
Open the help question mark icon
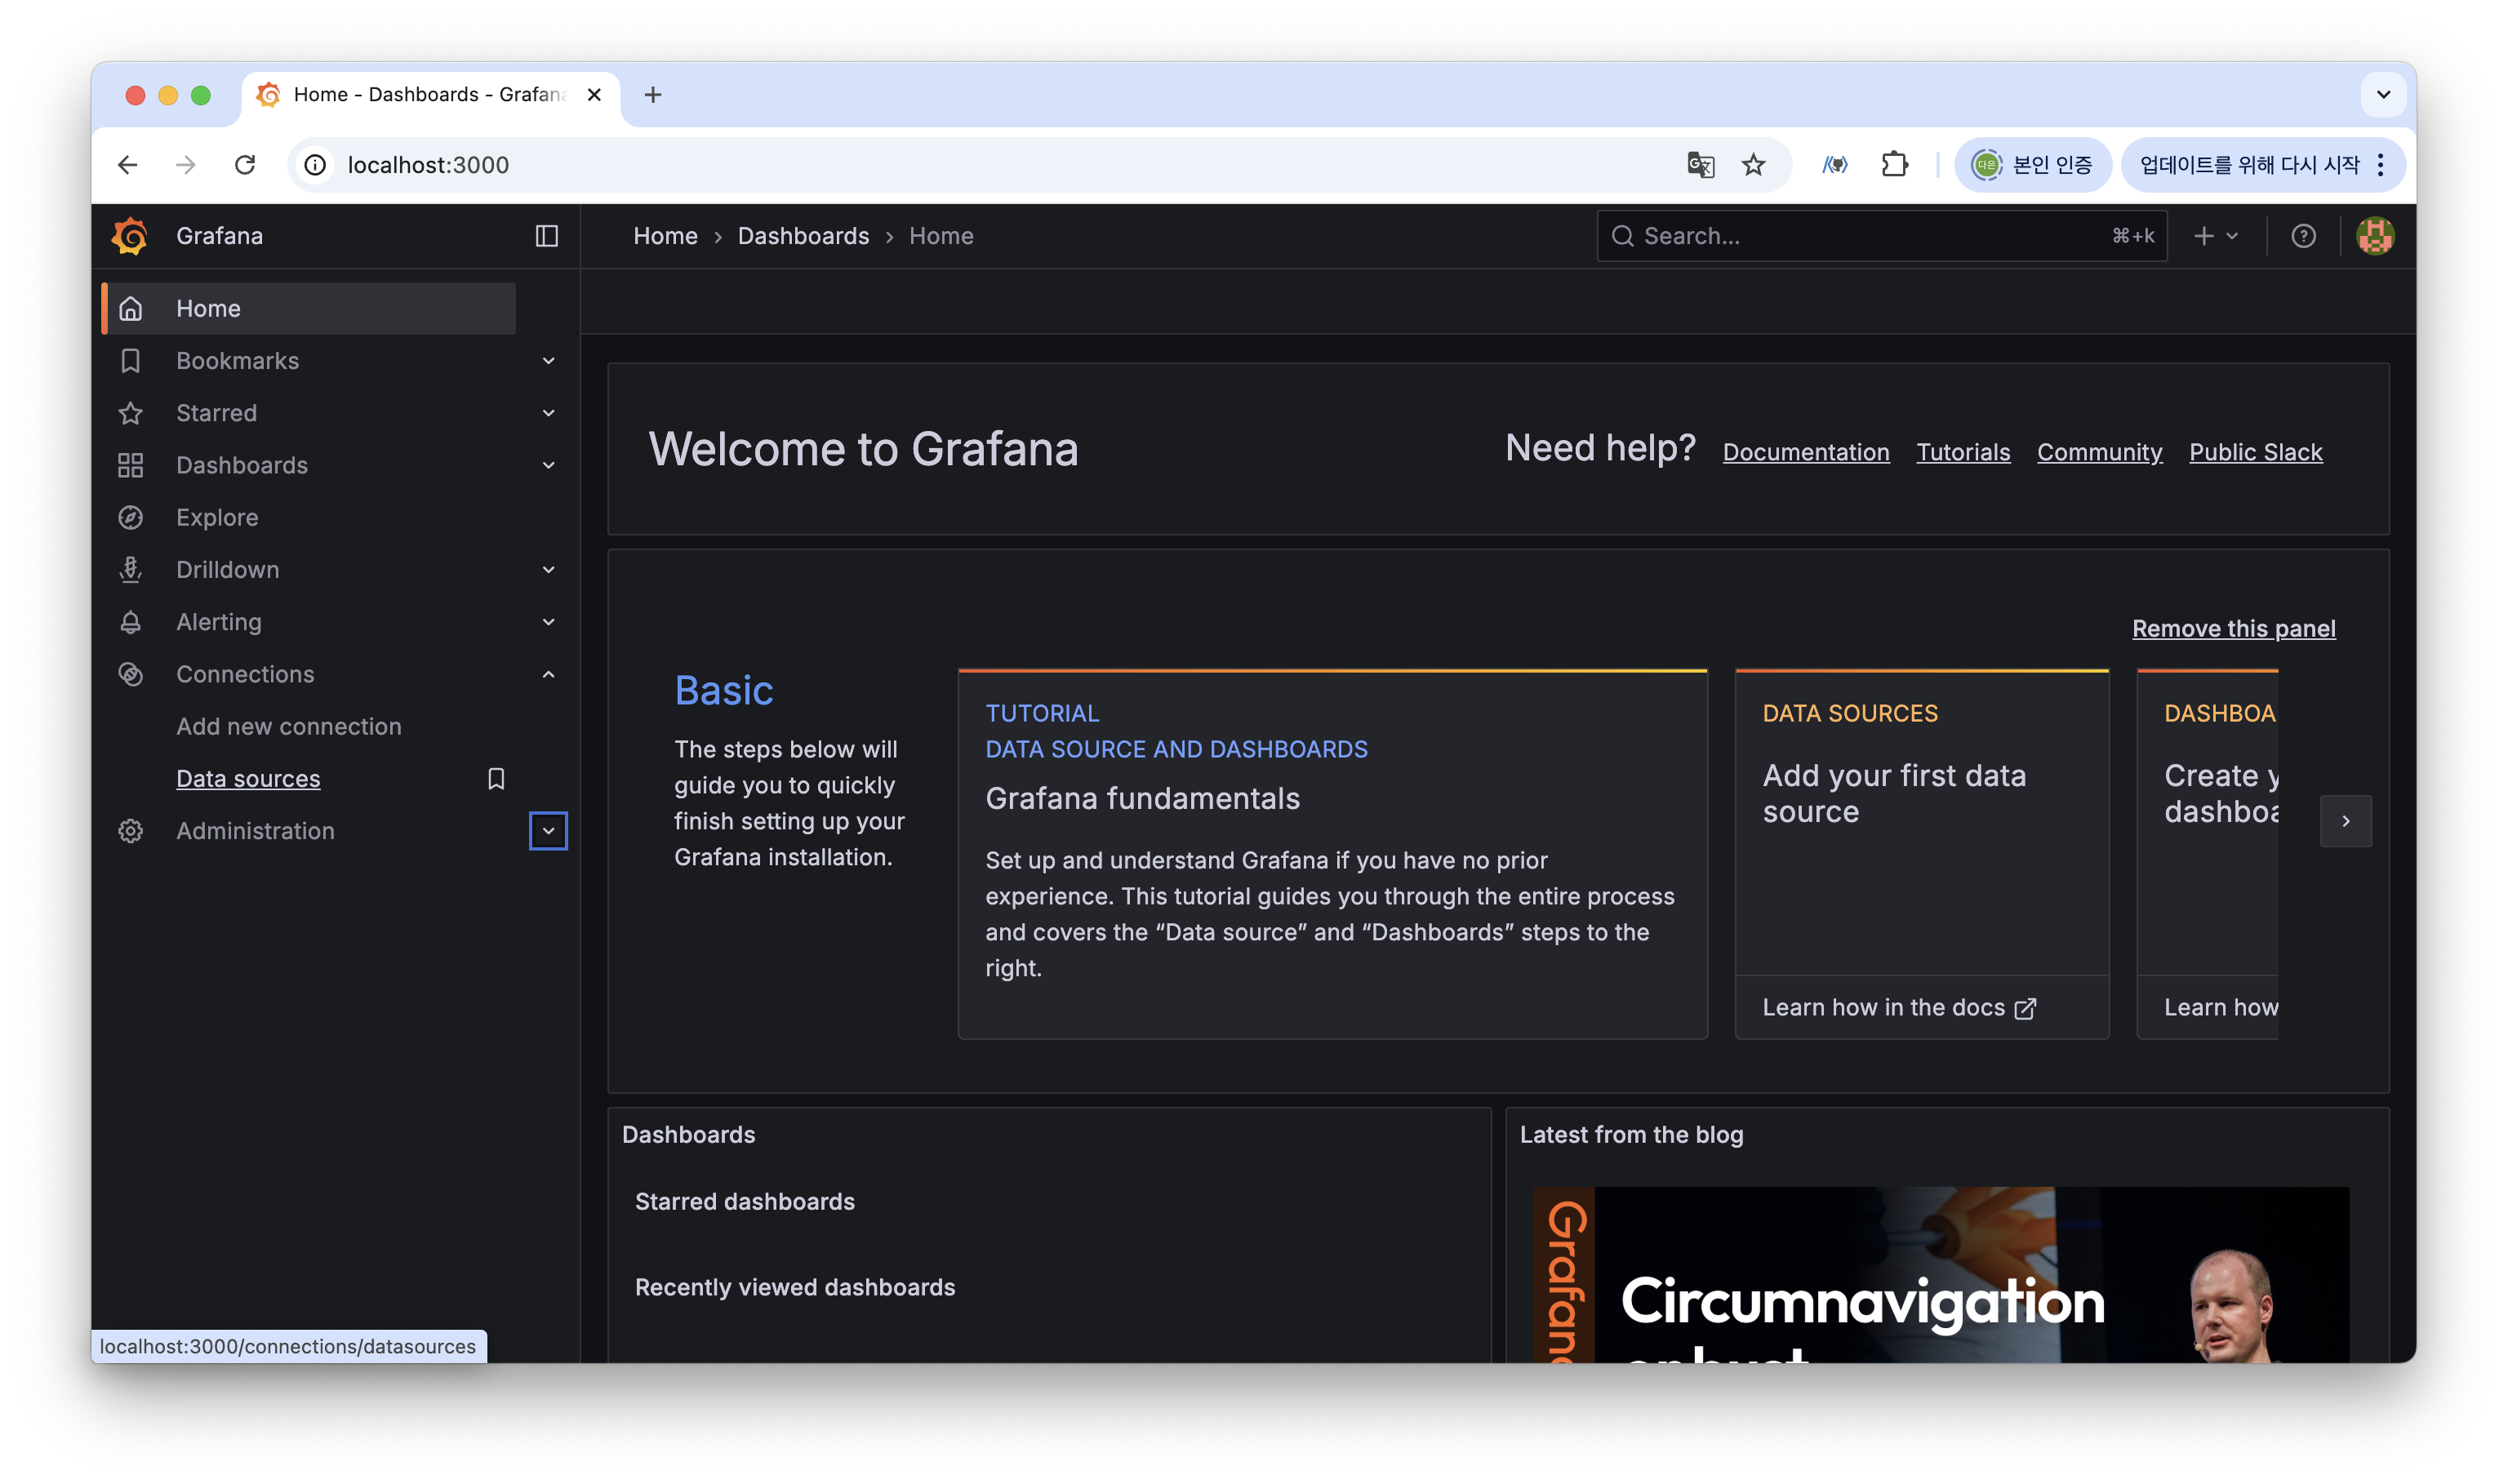[x=2303, y=236]
